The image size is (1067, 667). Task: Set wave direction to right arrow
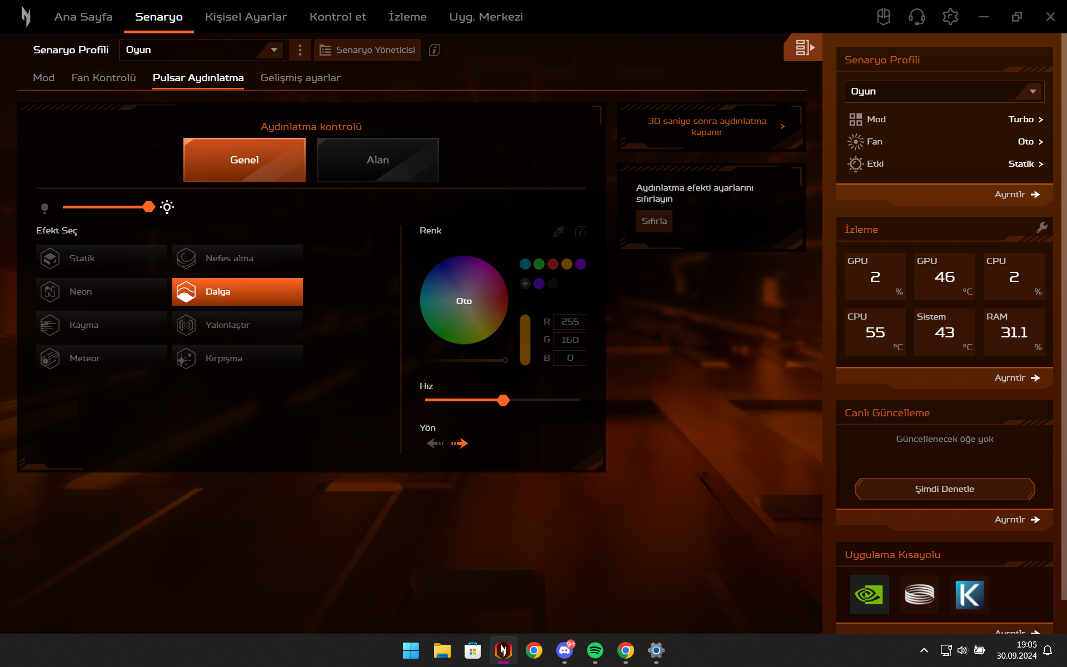(460, 443)
